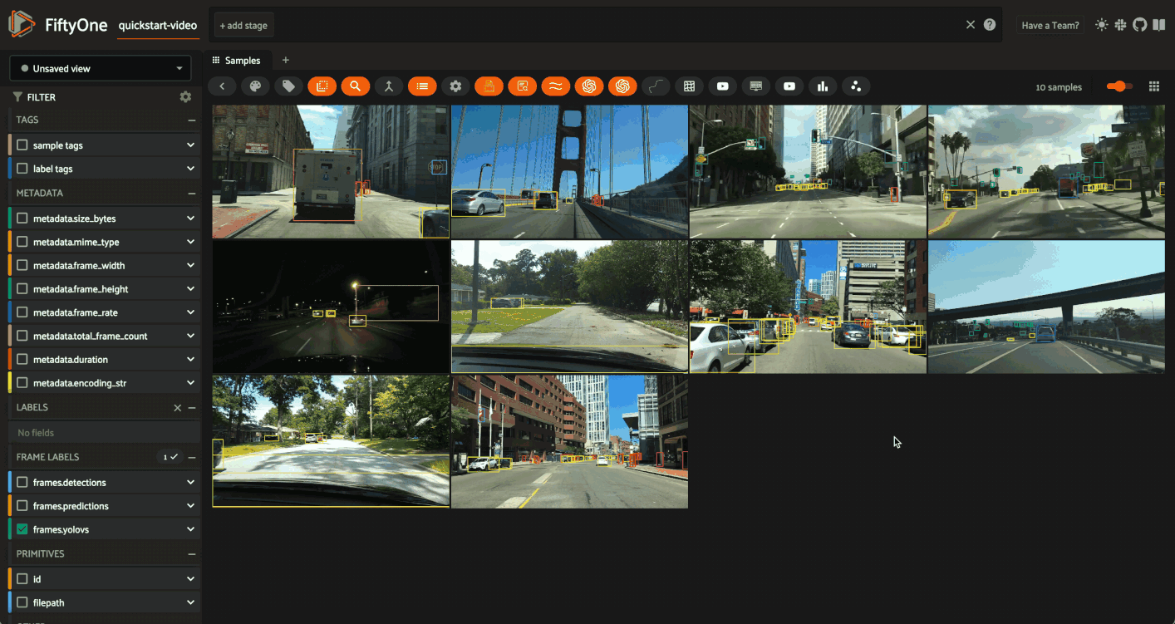The height and width of the screenshot is (624, 1175).
Task: Open the GitHub repository icon
Action: [1139, 25]
